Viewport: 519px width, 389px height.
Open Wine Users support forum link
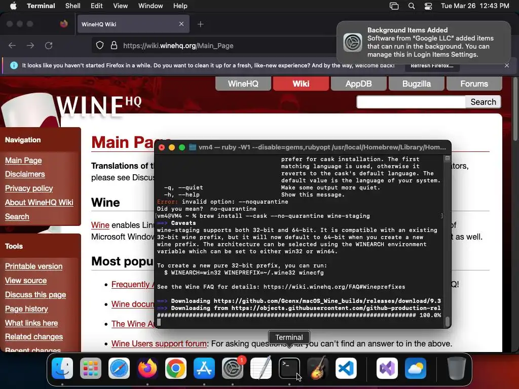click(159, 344)
